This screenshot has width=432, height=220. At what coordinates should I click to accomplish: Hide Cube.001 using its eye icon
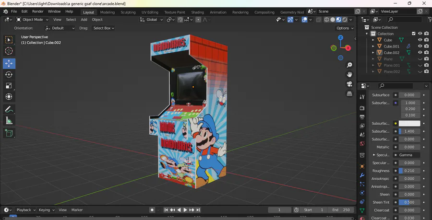420,46
